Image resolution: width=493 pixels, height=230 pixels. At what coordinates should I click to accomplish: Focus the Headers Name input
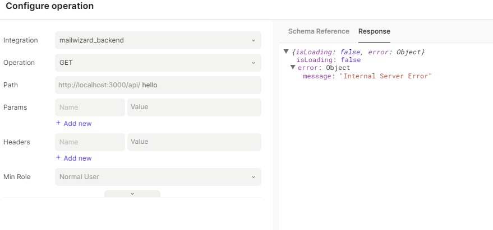tap(90, 142)
